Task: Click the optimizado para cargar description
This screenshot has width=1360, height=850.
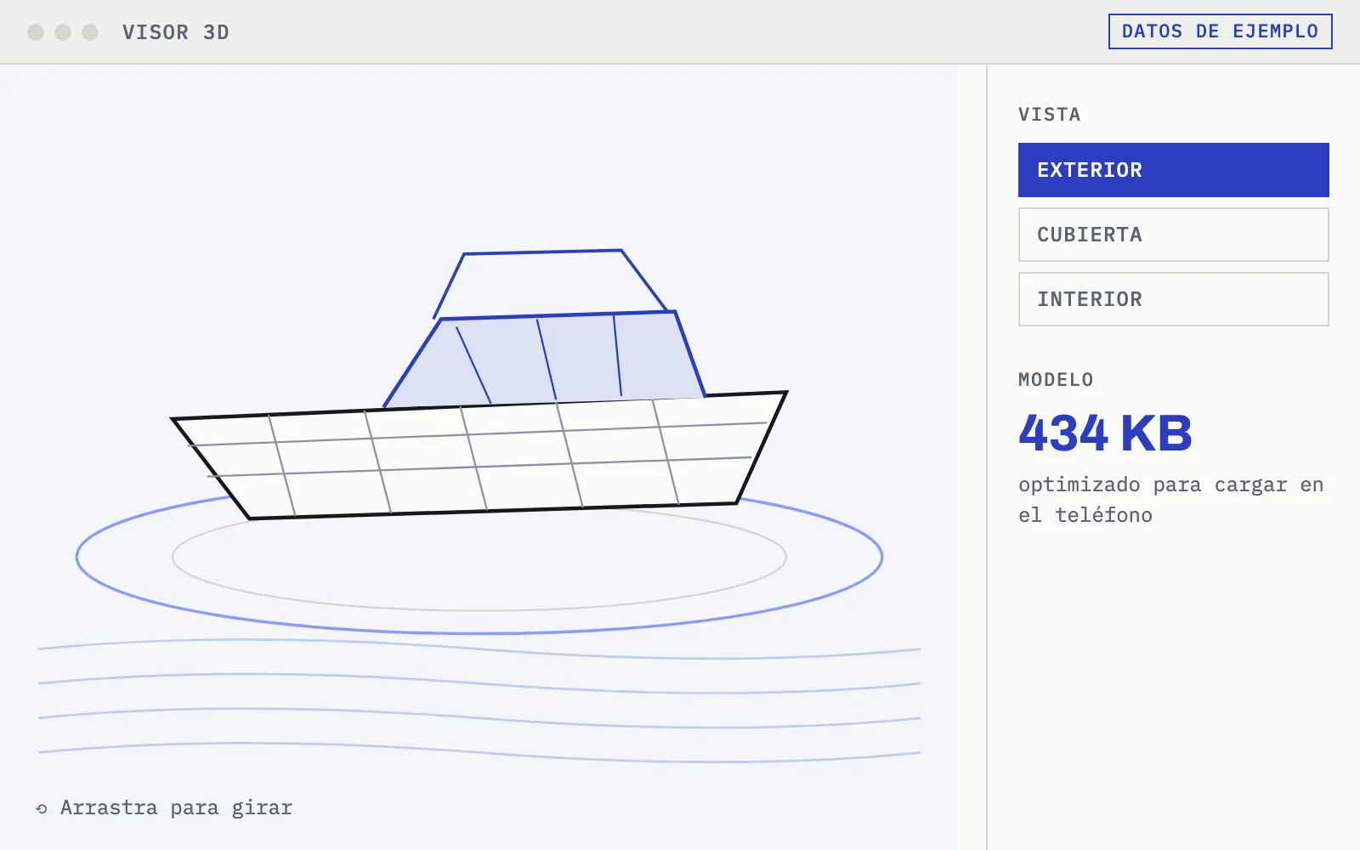Action: click(x=1170, y=500)
